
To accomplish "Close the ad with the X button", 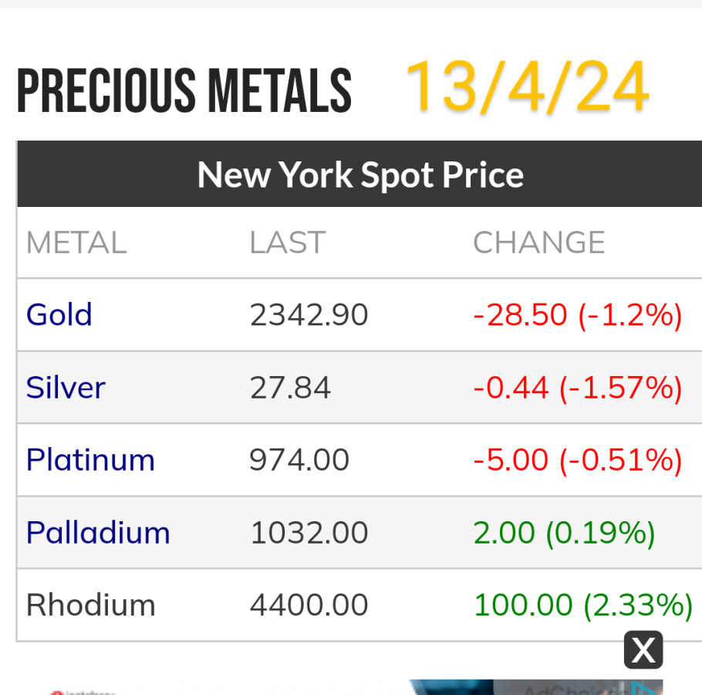I will (643, 650).
